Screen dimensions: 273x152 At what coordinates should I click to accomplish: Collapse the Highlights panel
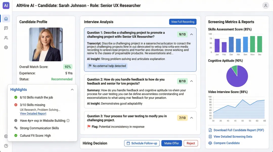(x=72, y=89)
